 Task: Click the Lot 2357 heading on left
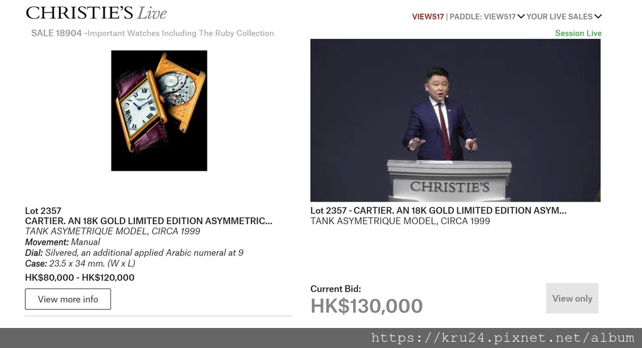tap(43, 210)
